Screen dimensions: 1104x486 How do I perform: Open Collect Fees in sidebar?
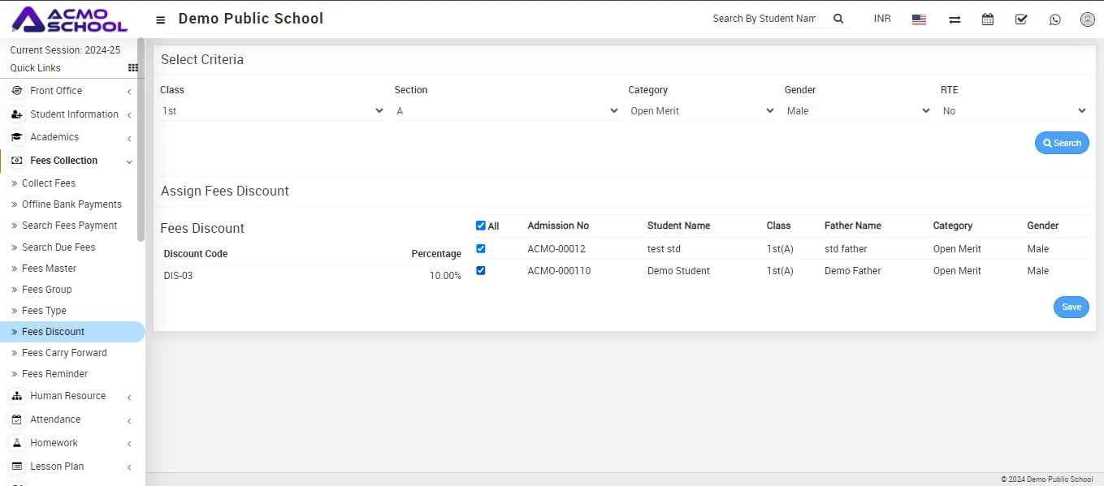49,183
